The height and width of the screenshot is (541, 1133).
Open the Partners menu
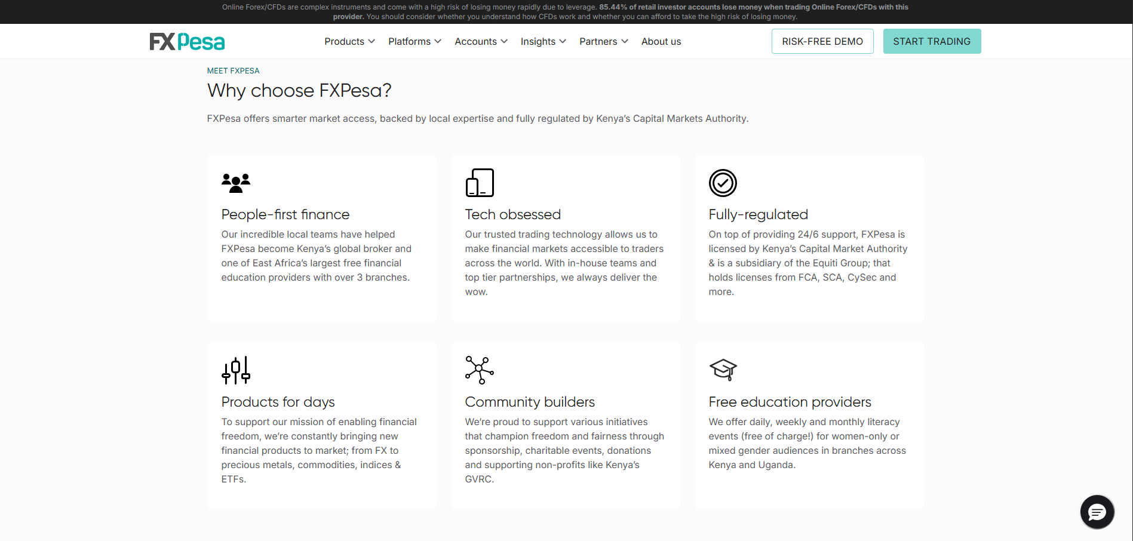tap(603, 41)
